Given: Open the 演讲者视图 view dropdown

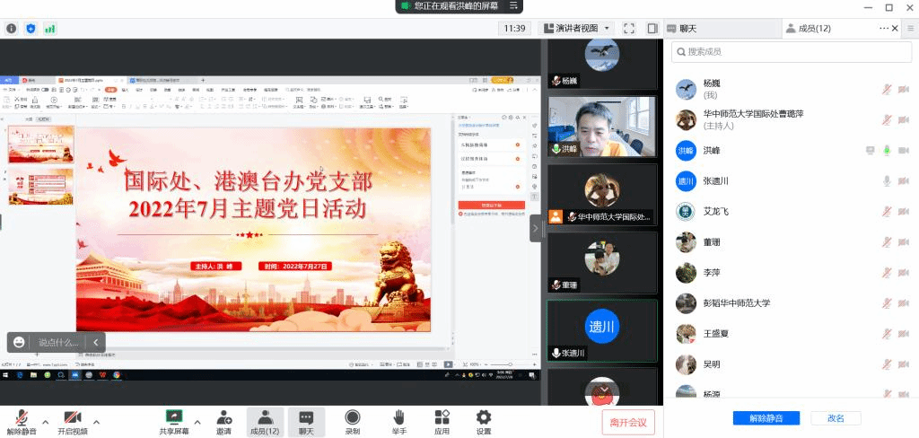Looking at the screenshot, I should pos(576,29).
